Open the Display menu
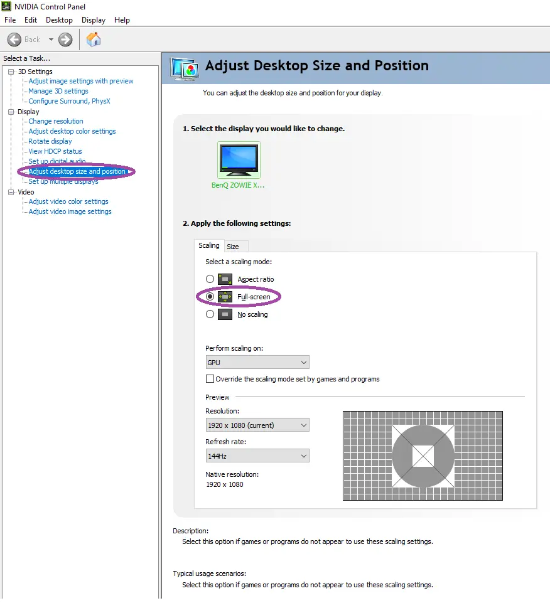 point(94,20)
